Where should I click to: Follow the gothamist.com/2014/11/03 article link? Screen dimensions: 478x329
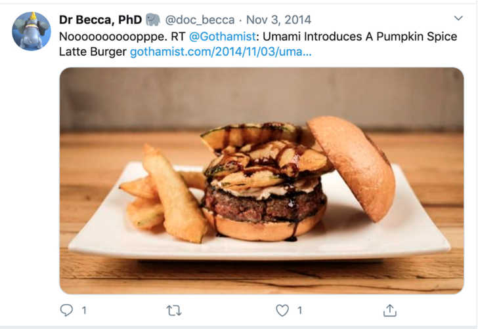pos(221,52)
